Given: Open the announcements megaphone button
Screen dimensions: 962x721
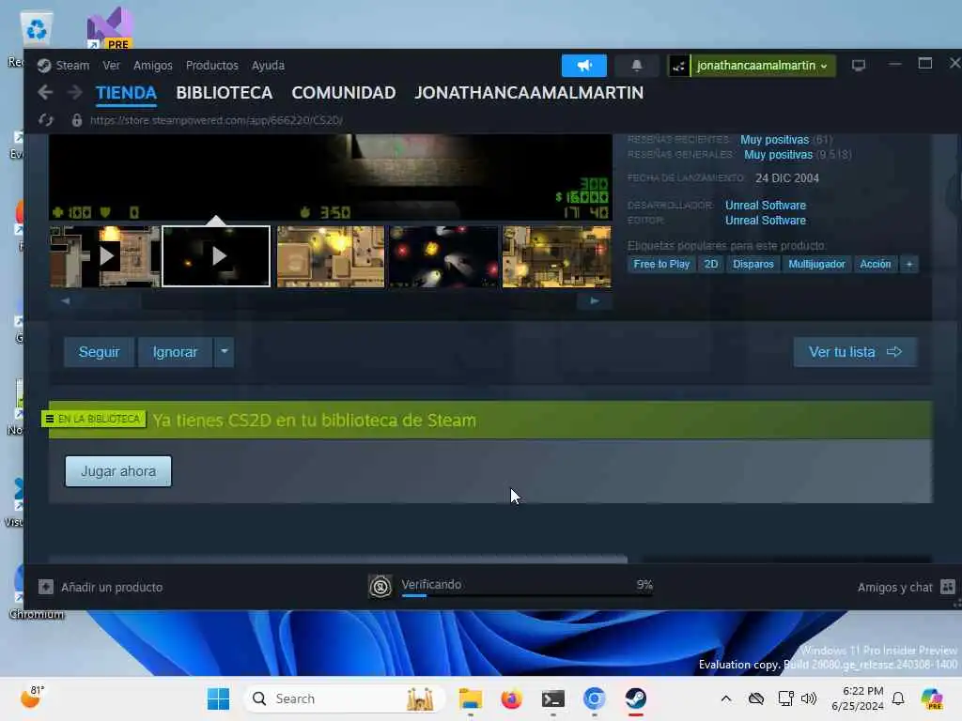Looking at the screenshot, I should [583, 66].
